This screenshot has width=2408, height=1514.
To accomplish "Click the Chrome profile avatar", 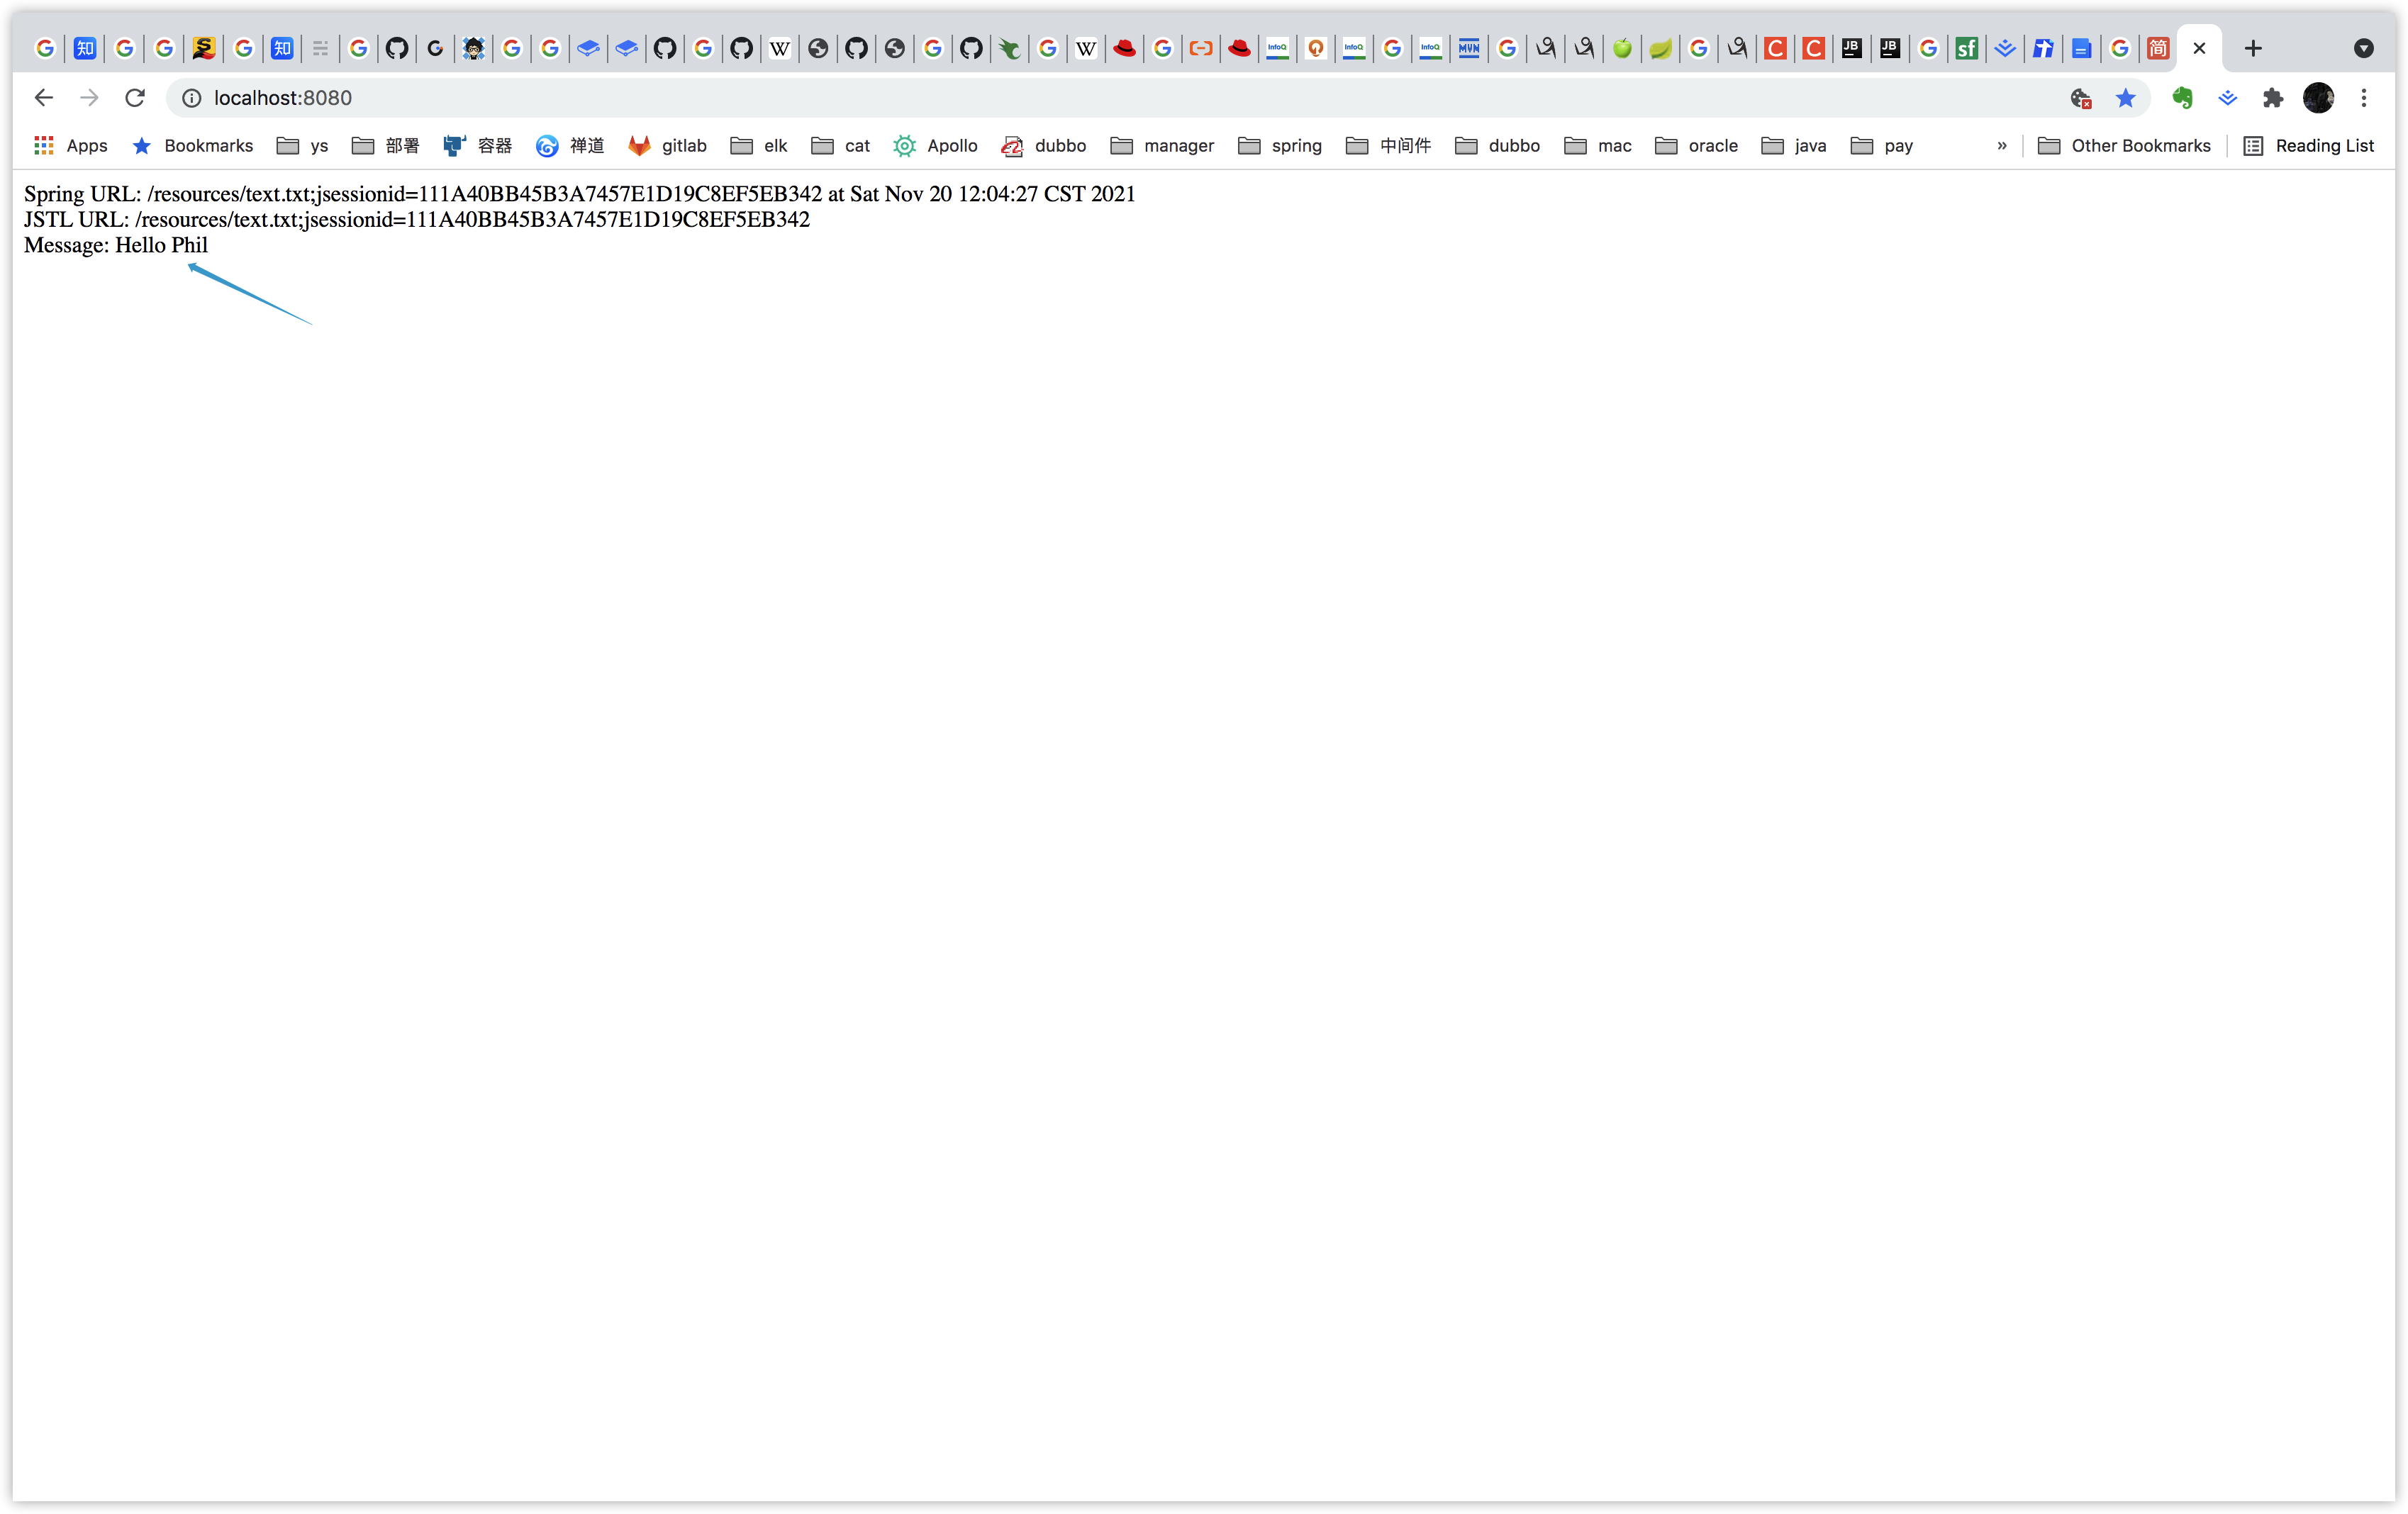I will point(2318,97).
